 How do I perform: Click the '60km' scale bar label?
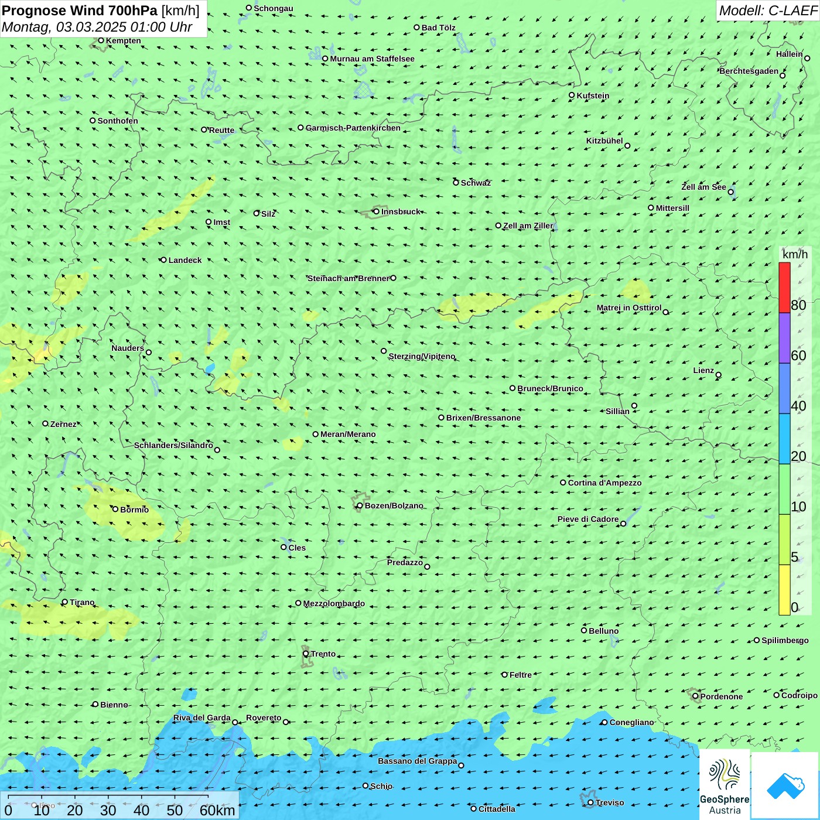[217, 810]
